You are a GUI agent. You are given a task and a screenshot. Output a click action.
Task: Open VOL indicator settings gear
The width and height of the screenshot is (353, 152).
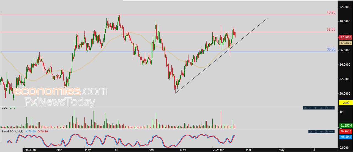pos(326,108)
